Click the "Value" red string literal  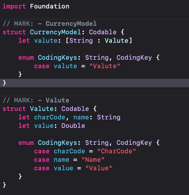[x=99, y=168]
